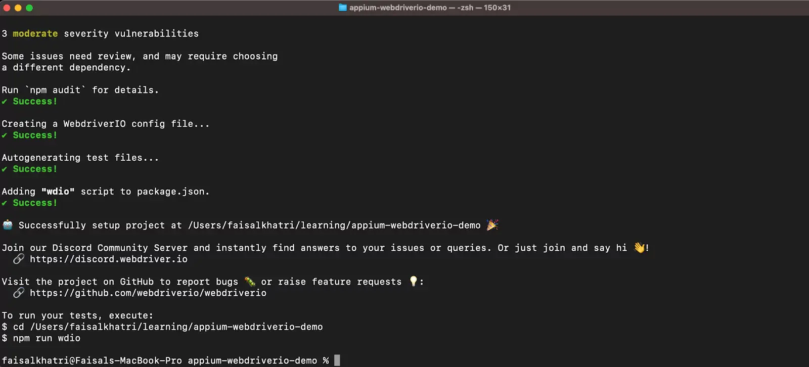Screen dimensions: 809x367
Task: Click the line 'Some issues need review, and may require choosing'
Action: [x=140, y=56]
